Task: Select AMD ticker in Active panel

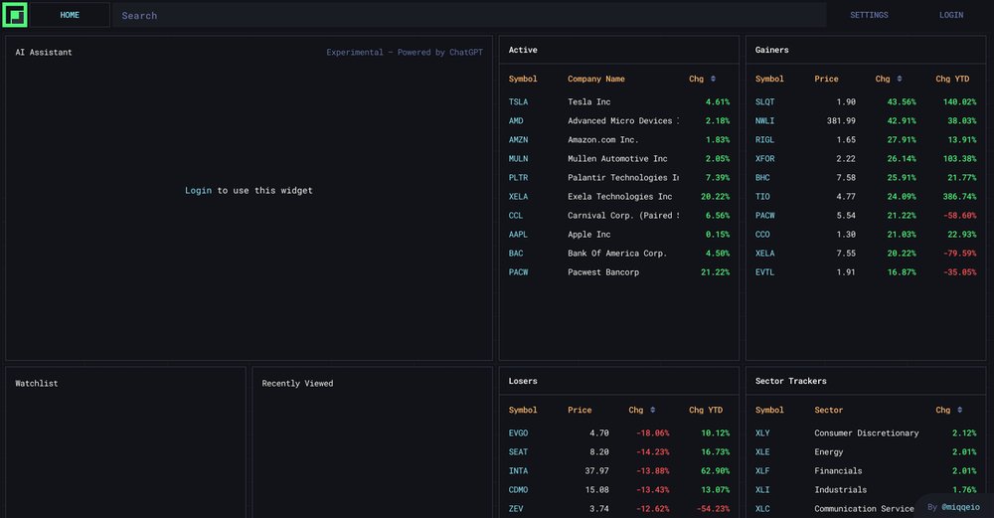Action: 516,120
